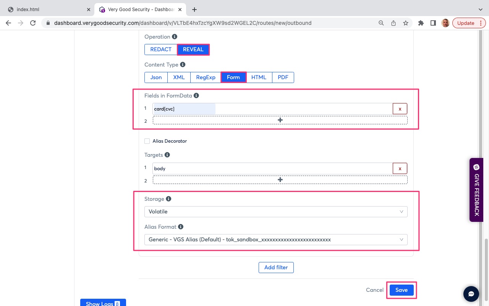Choose PDF content type
Image resolution: width=489 pixels, height=306 pixels.
(283, 77)
